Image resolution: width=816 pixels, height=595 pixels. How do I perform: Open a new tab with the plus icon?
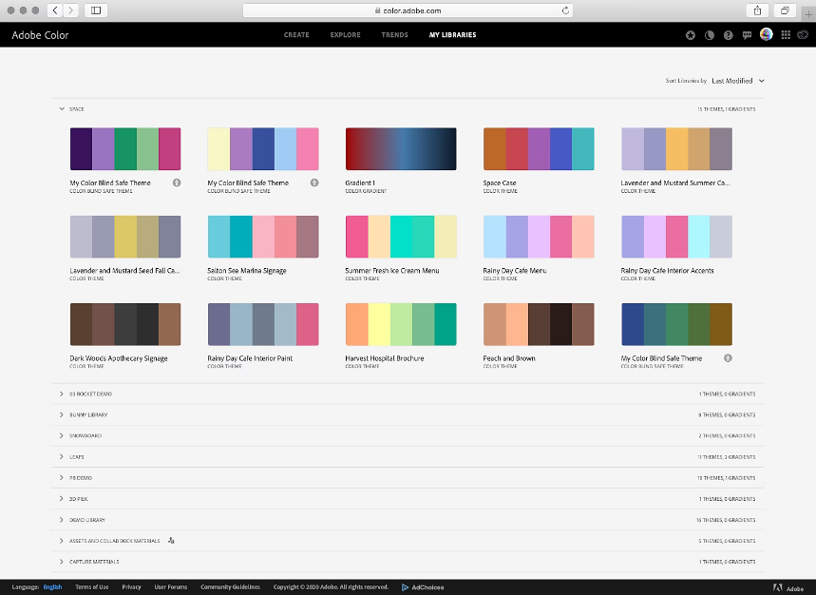click(x=808, y=14)
